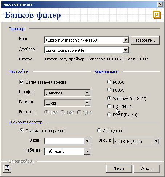This screenshot has width=165, height=177.
Task: Click the yellow Unicontsoft logo icon
Action: 157,15
